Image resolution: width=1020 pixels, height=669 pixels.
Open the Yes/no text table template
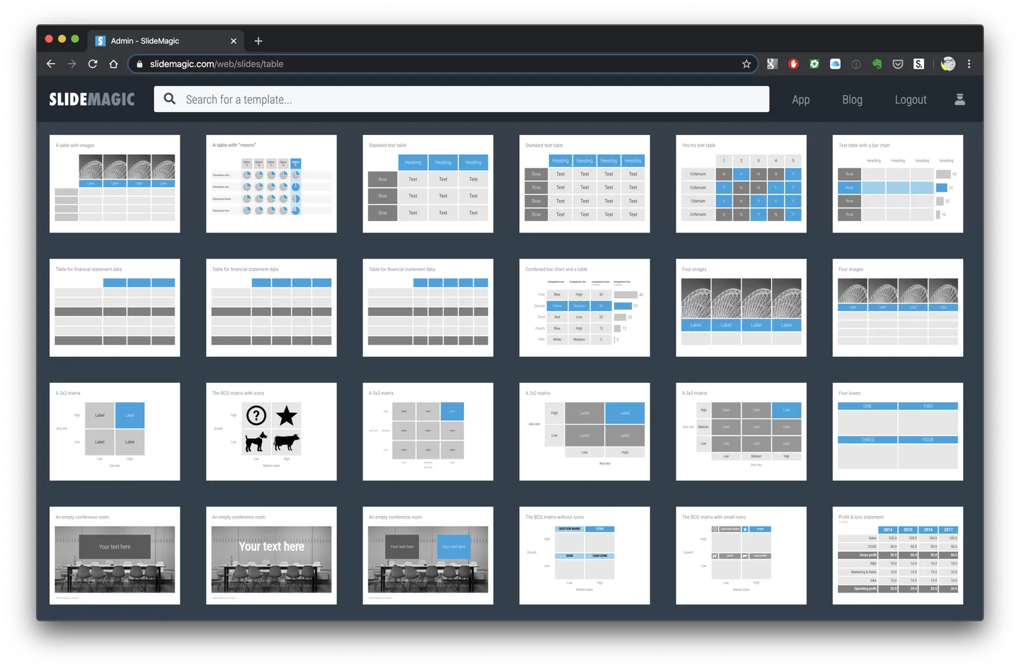(x=741, y=183)
